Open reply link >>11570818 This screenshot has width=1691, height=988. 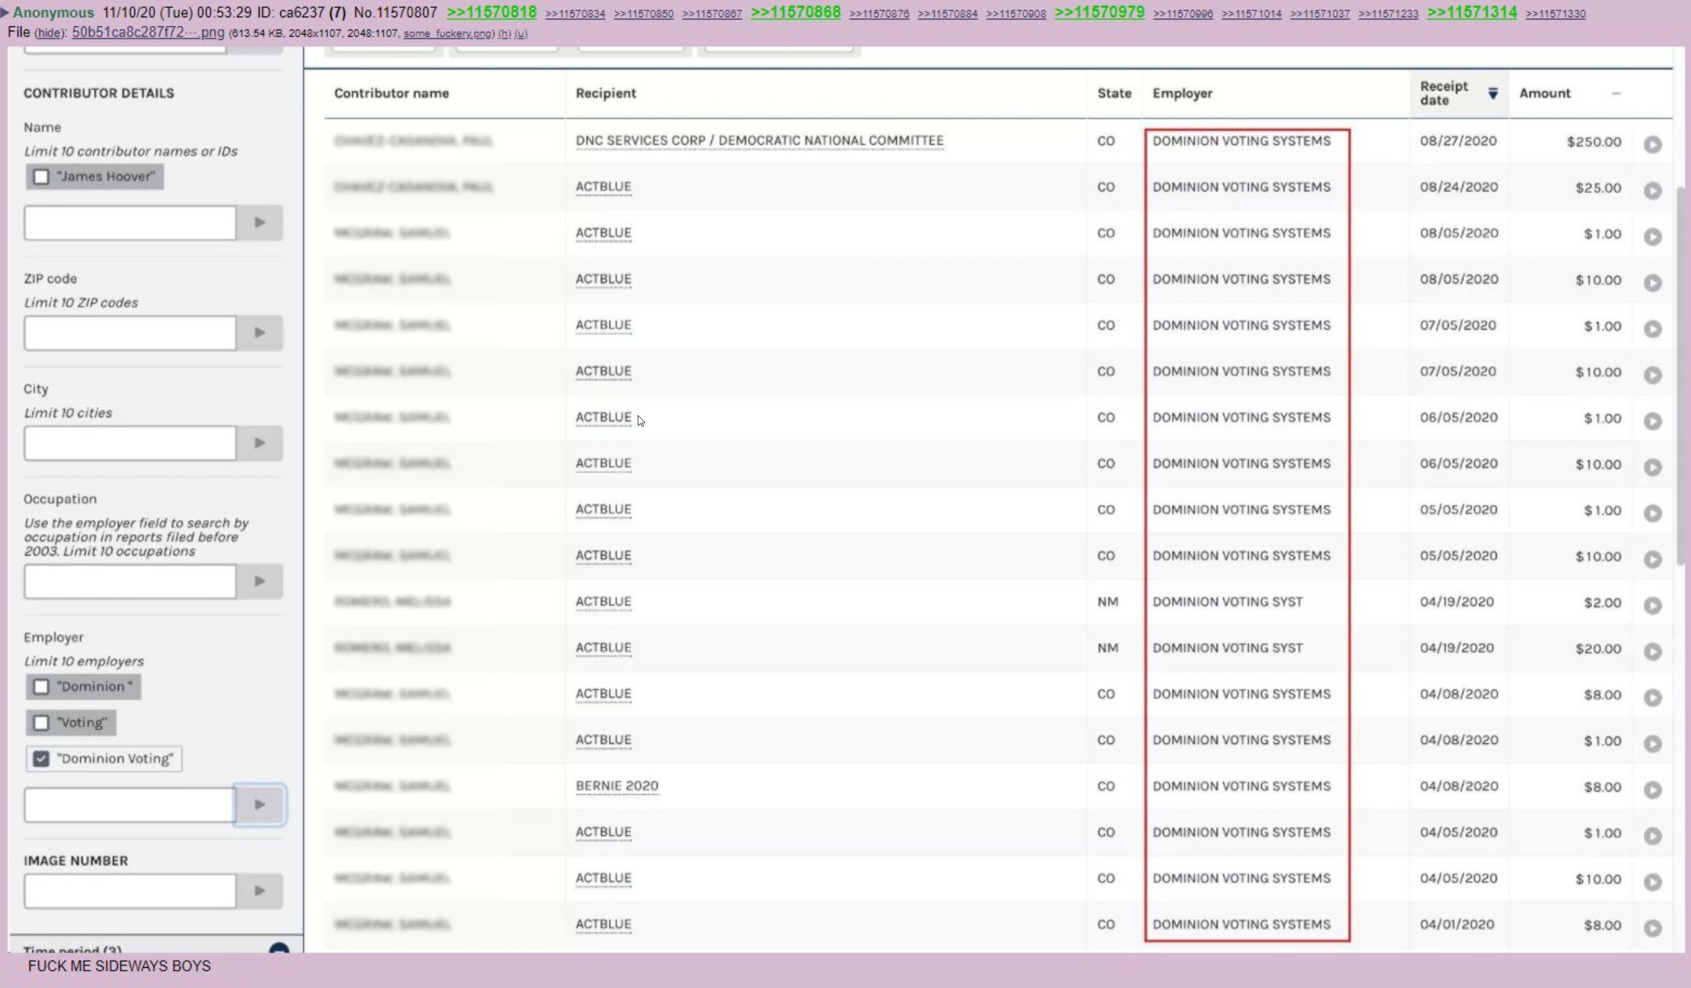[492, 12]
